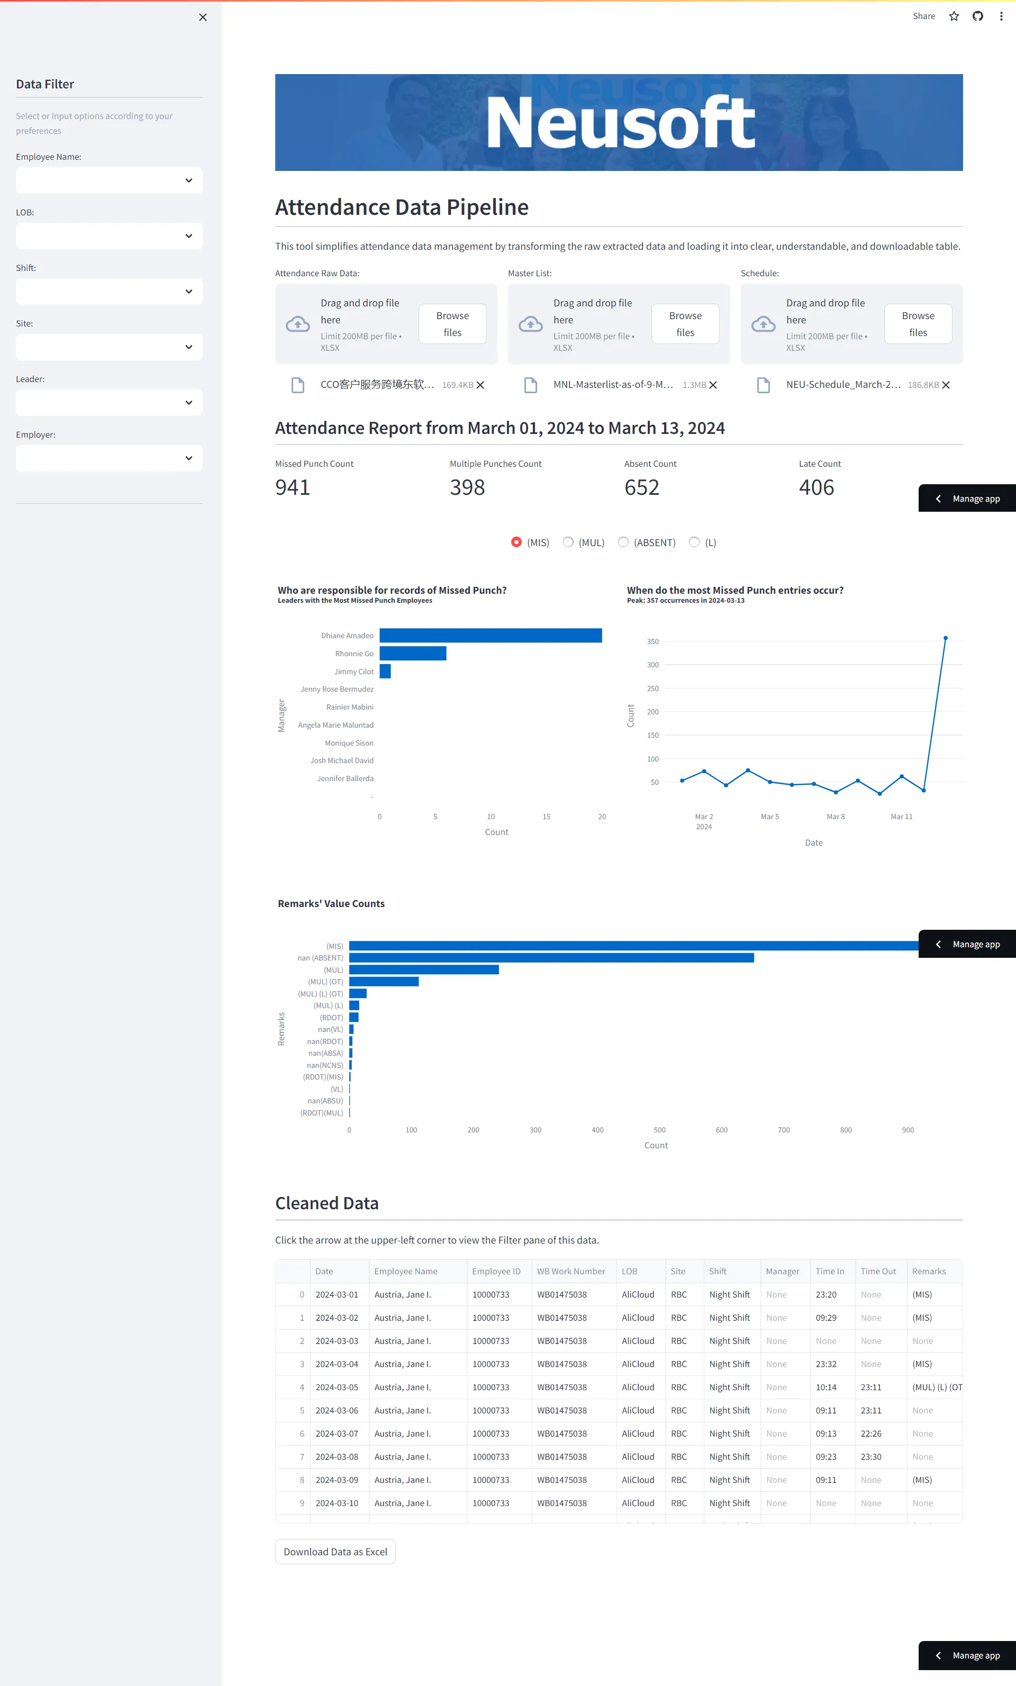Open the Employer filter dropdown

pyautogui.click(x=109, y=458)
